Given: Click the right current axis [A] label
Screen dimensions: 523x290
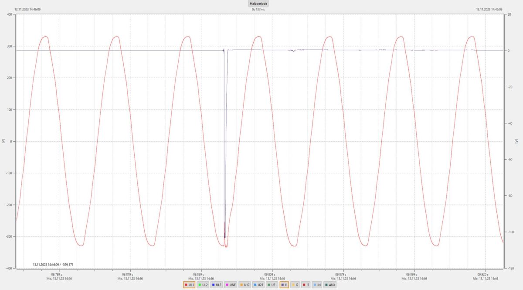Looking at the screenshot, I should [x=516, y=141].
